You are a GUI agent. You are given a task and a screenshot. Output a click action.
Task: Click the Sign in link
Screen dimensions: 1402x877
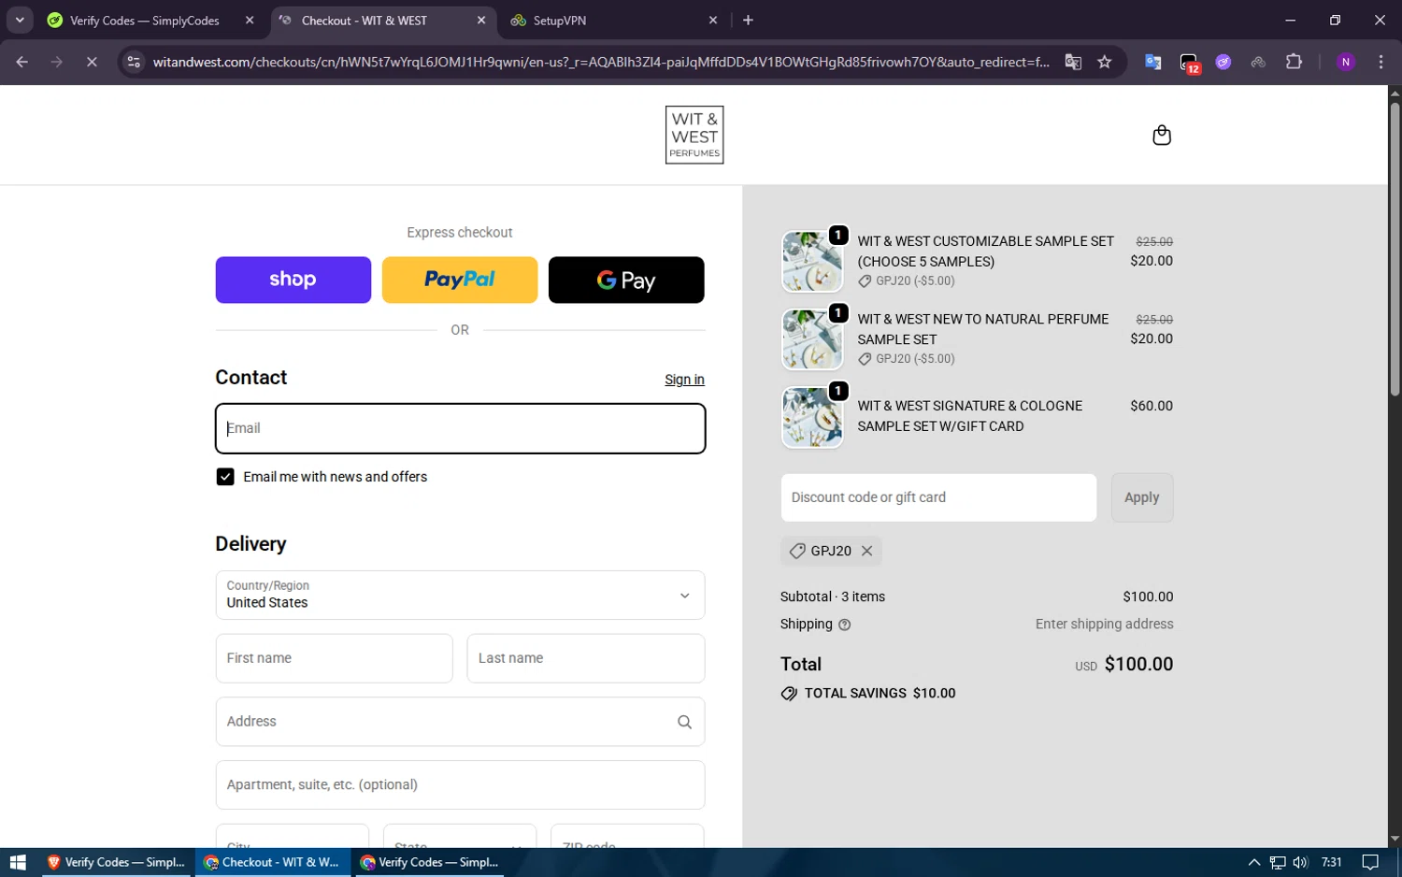pyautogui.click(x=684, y=380)
